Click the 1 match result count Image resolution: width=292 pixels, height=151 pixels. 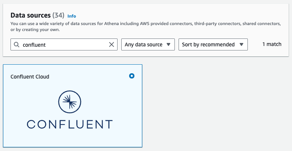(x=272, y=44)
